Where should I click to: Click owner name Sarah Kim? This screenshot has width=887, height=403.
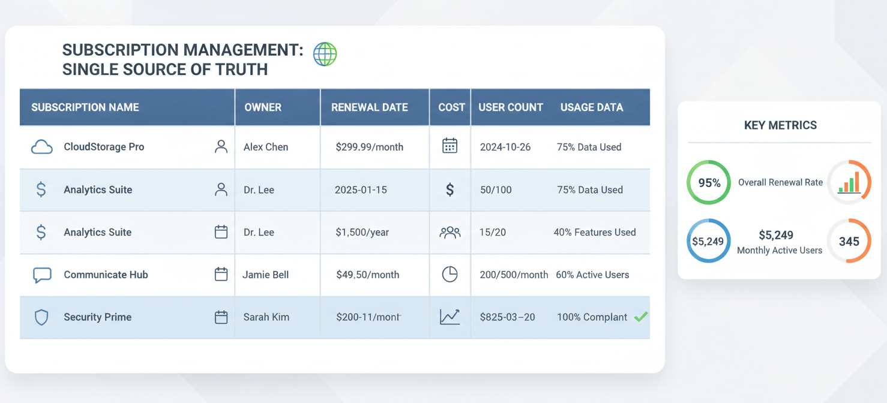266,317
